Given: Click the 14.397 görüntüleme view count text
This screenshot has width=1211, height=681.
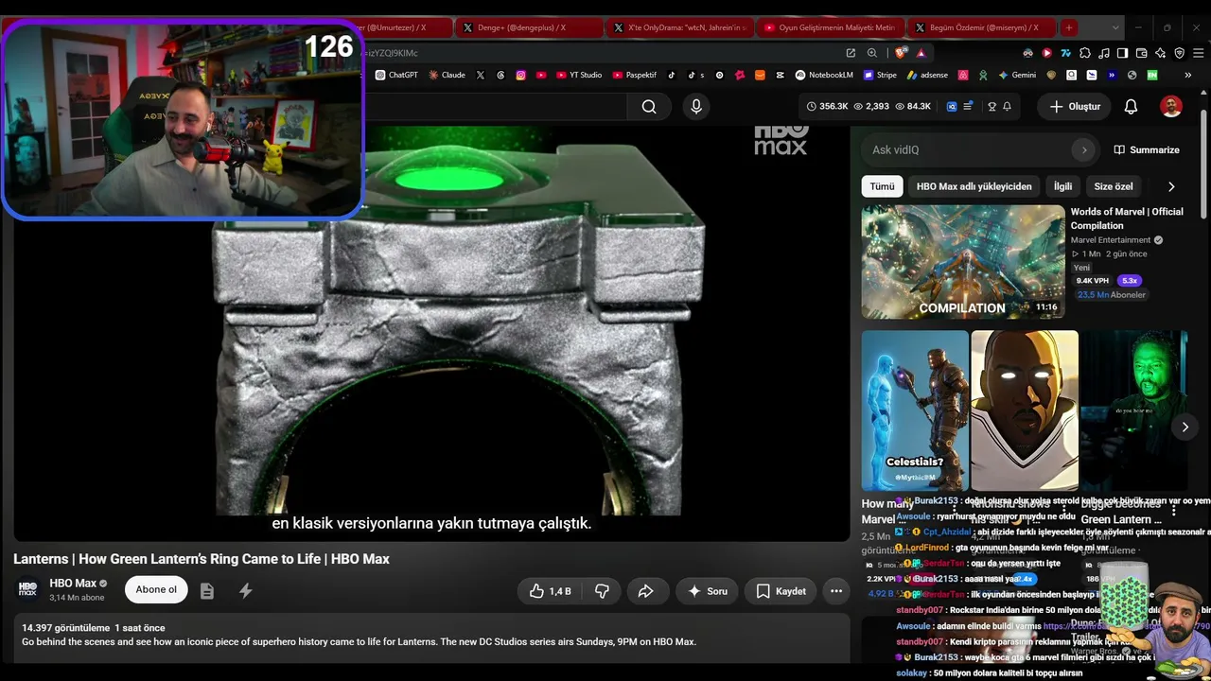Looking at the screenshot, I should click(x=63, y=628).
